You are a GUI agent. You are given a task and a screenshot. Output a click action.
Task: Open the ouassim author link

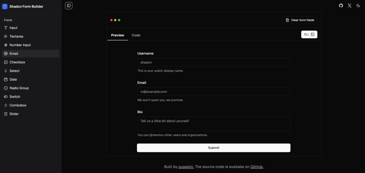coord(186,167)
